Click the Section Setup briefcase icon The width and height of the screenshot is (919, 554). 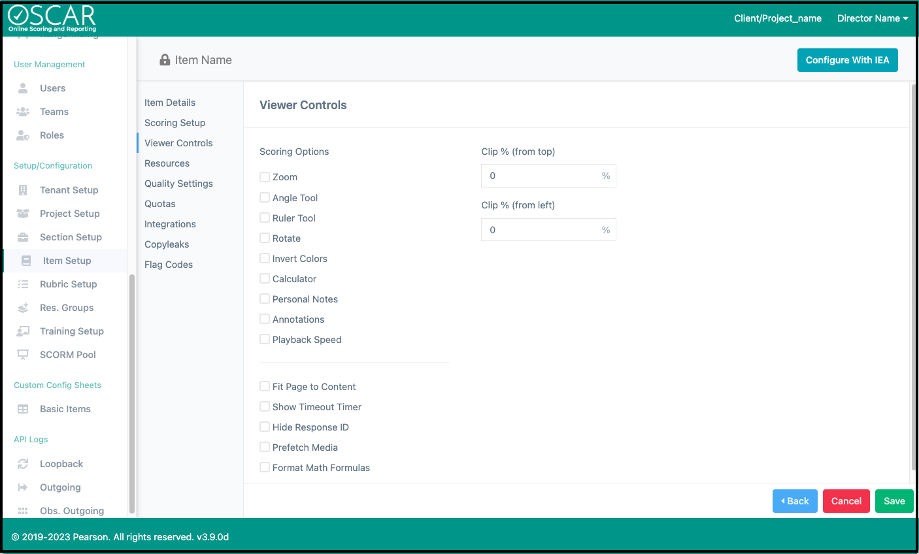(23, 237)
